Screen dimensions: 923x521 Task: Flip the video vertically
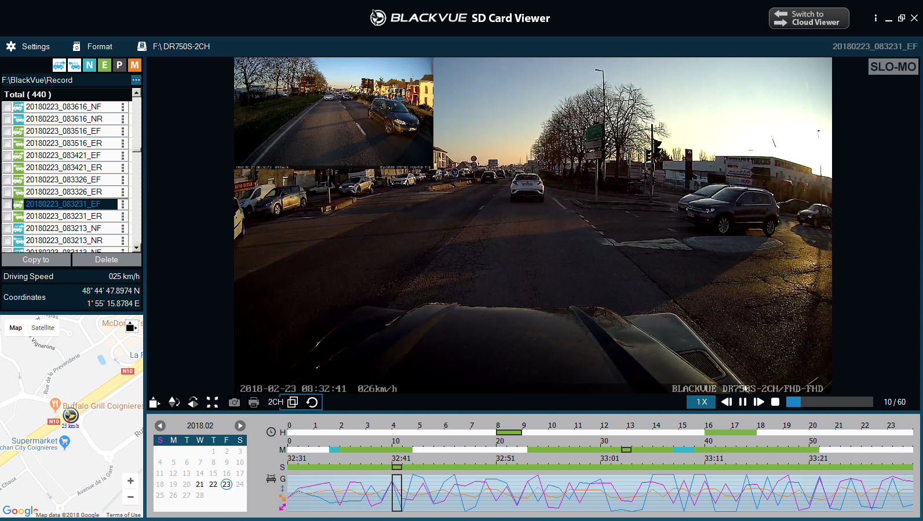[174, 402]
